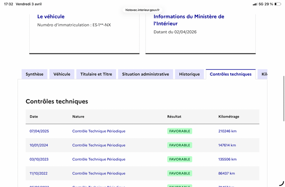Tap the battery icon in status bar

click(x=278, y=4)
